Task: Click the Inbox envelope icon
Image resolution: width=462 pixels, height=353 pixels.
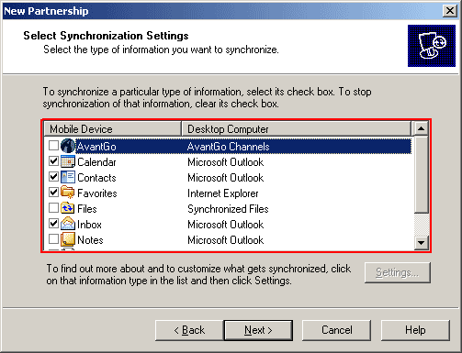Action: 68,224
